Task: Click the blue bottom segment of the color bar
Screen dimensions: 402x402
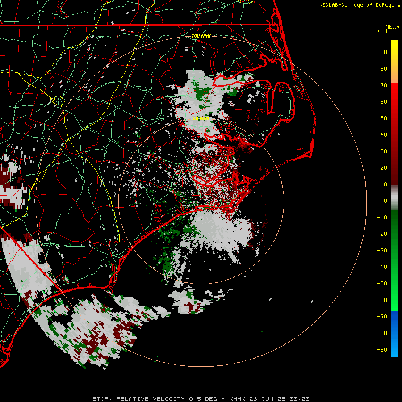Action: 394,334
